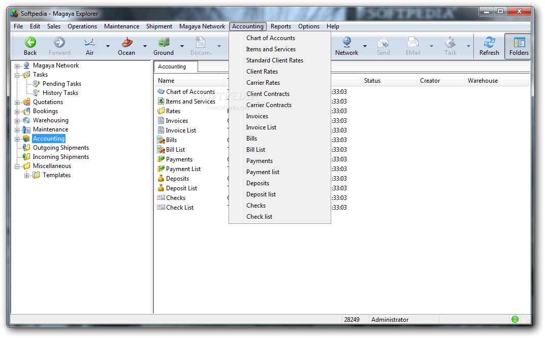
Task: Click the Magaya Network tree icon
Action: pos(26,65)
